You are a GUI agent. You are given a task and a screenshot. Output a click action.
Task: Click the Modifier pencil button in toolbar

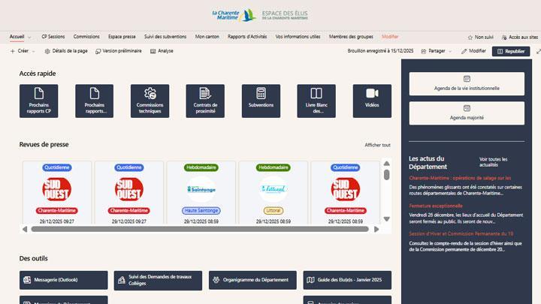pyautogui.click(x=473, y=51)
